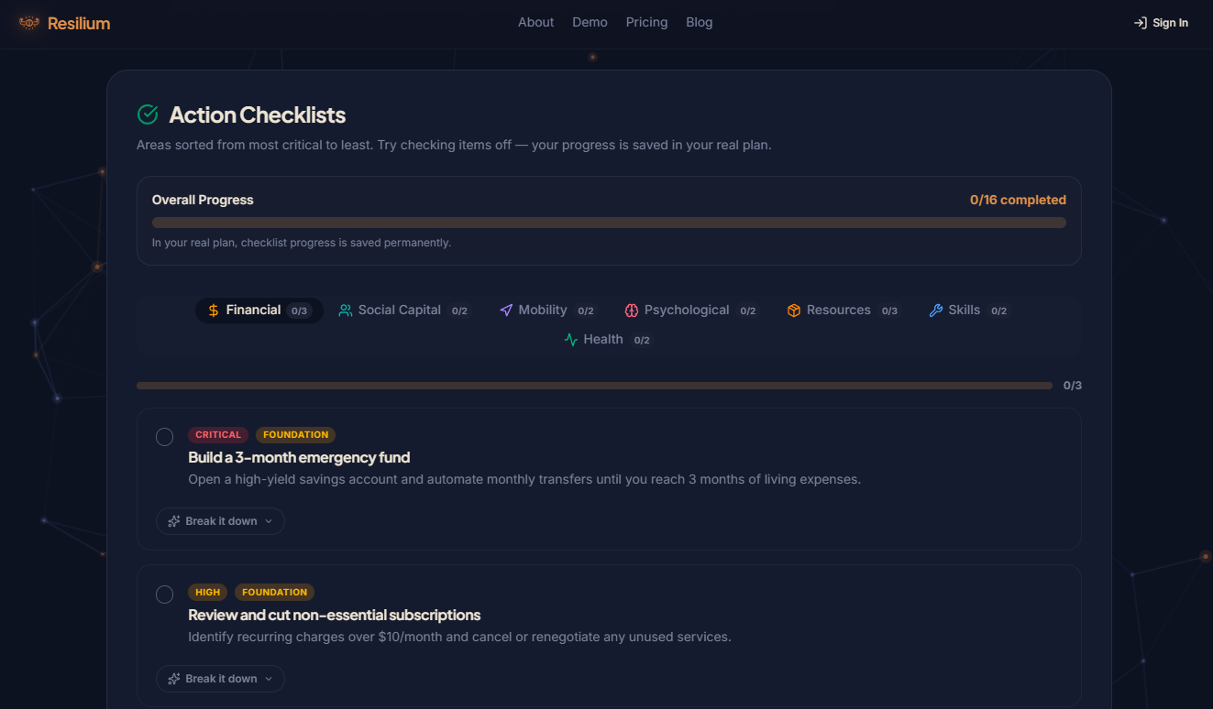Click the Psychological brain icon
This screenshot has height=709, width=1213.
[632, 311]
